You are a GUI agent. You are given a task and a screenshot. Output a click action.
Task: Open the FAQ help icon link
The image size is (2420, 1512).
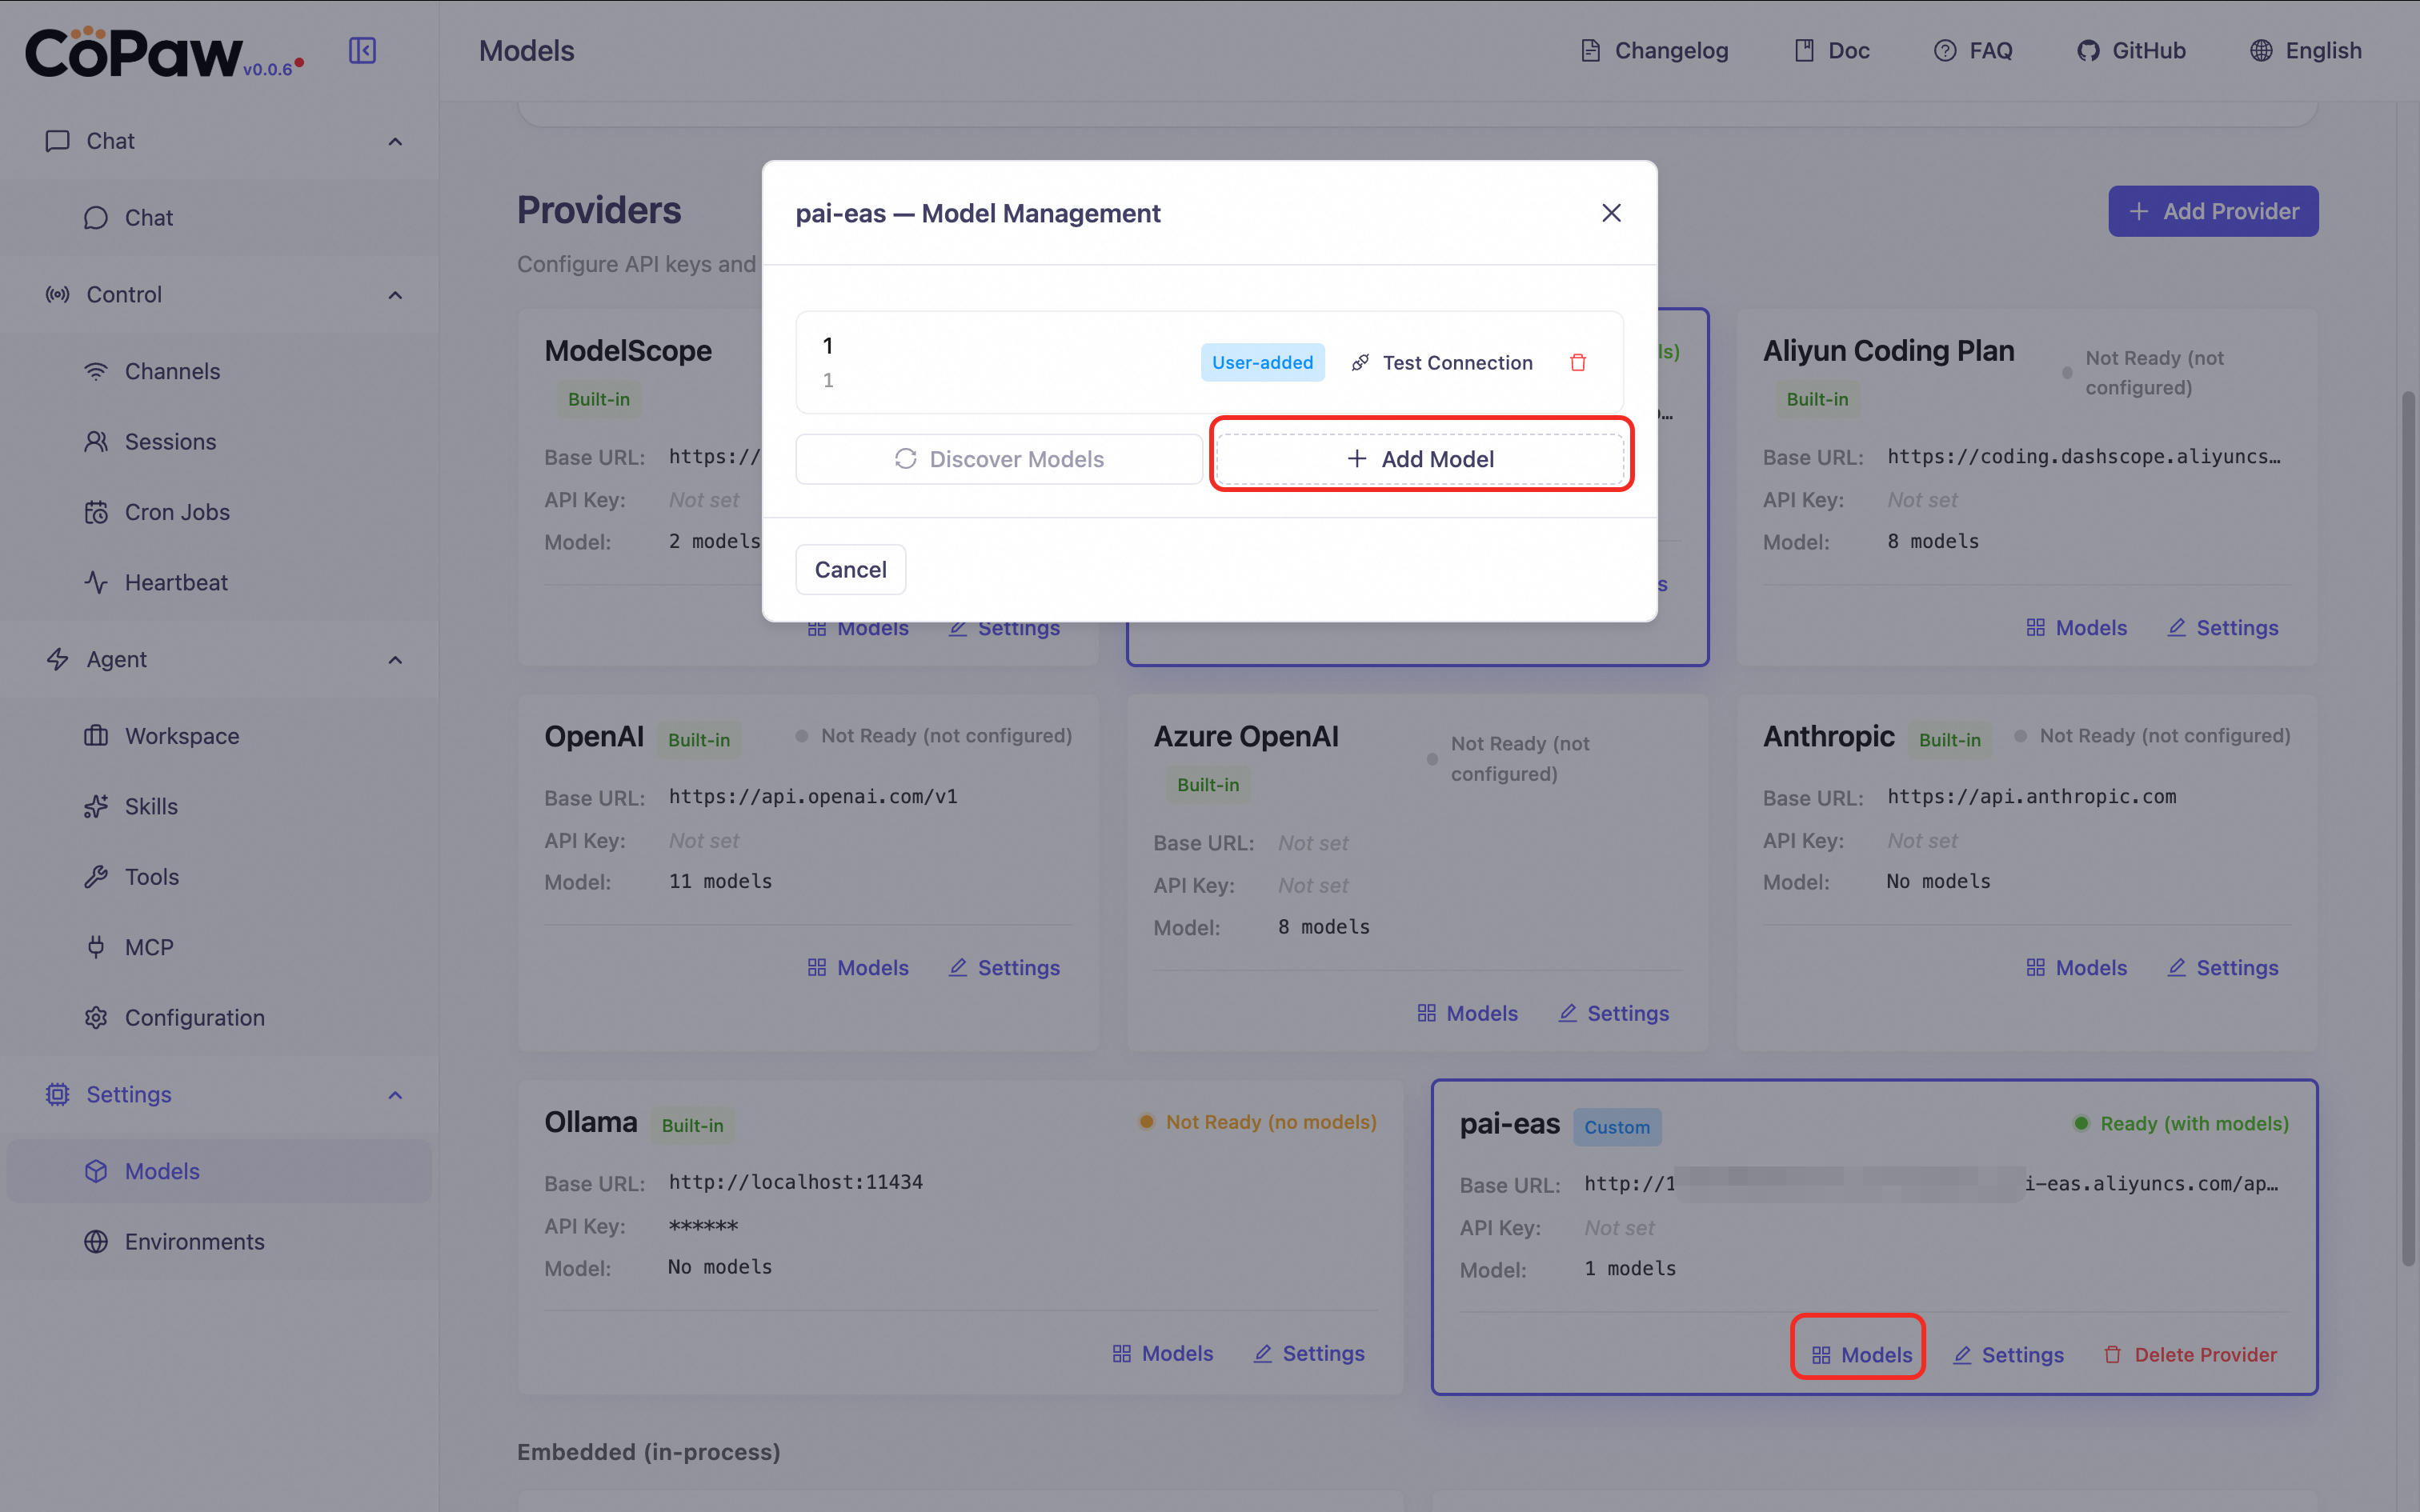click(x=1945, y=50)
